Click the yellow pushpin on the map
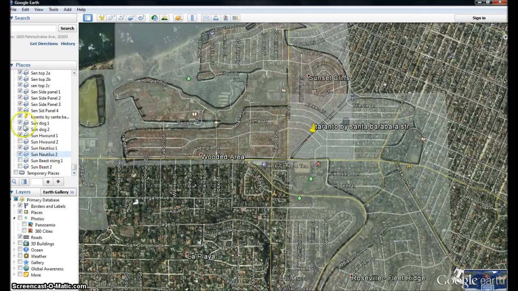The image size is (518, 291). [x=313, y=128]
